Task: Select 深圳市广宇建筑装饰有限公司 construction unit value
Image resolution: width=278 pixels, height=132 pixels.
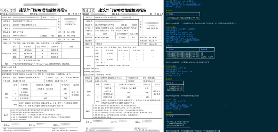Action: click(24, 25)
